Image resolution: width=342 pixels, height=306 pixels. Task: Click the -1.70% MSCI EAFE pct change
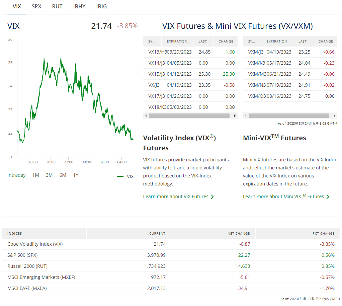coord(327,288)
